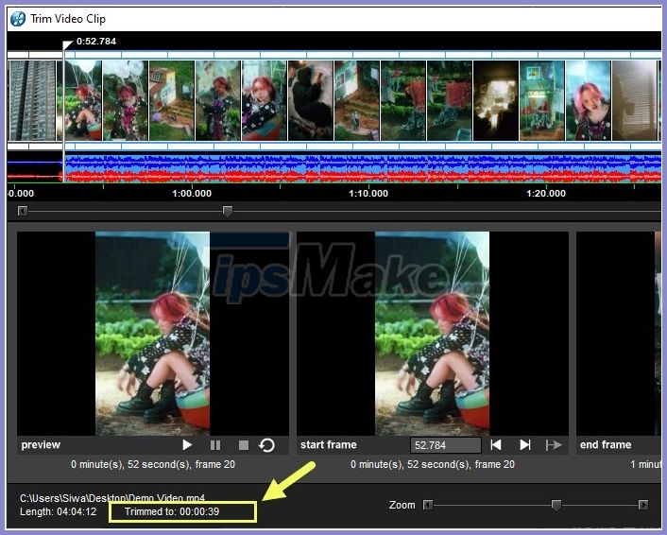Click the file path Demo Video.mp4 text
667x535 pixels.
[112, 498]
